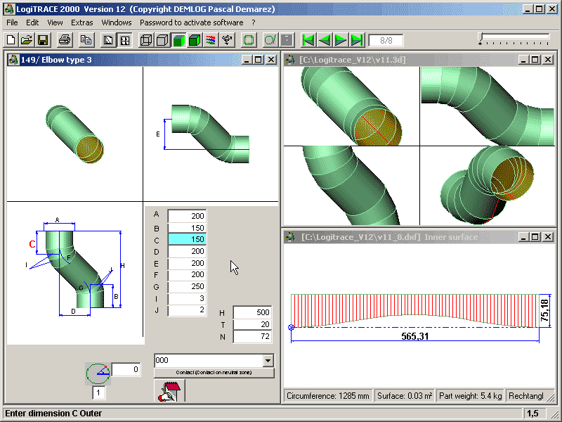Click the T field showing 20
562x422 pixels.
252,324
